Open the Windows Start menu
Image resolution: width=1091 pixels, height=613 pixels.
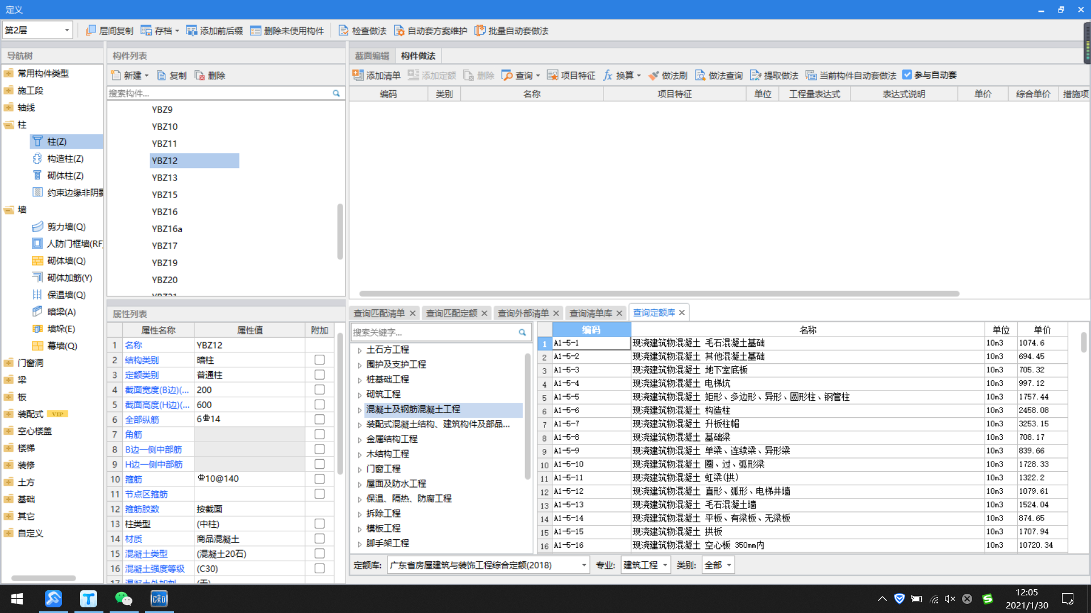17,598
